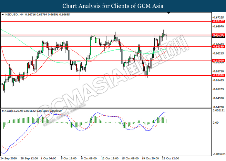Click the 1 Oct 04:00 time label

pos(48,158)
